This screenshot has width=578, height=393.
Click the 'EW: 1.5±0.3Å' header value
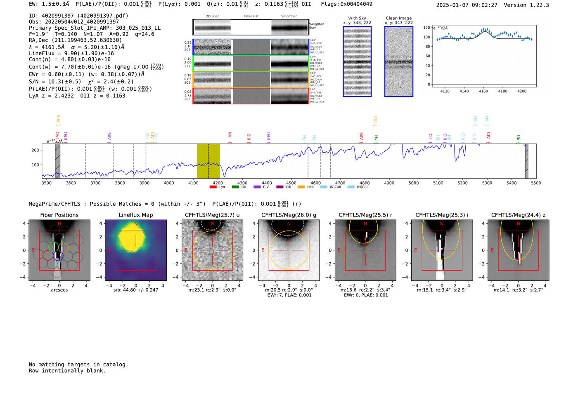click(49, 4)
